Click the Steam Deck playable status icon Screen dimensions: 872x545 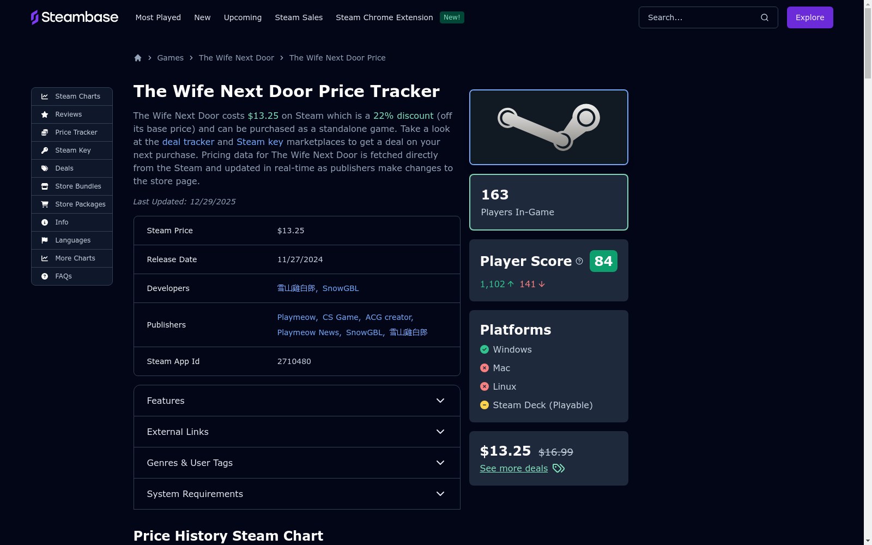pyautogui.click(x=485, y=405)
